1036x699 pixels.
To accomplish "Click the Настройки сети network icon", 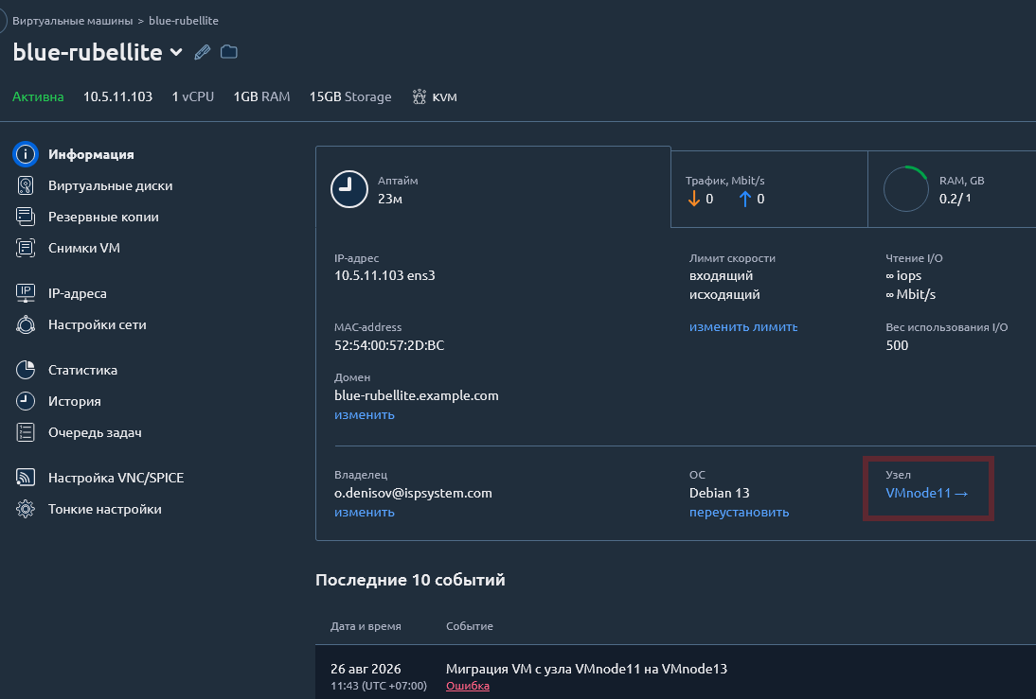I will 26,324.
